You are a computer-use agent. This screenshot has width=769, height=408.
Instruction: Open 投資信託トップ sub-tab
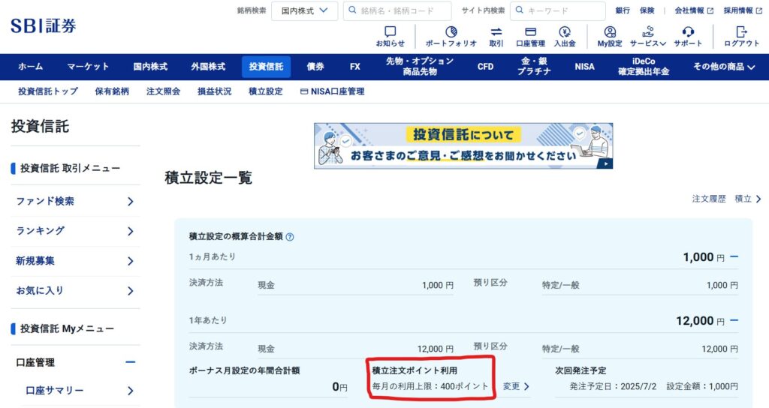pos(48,91)
